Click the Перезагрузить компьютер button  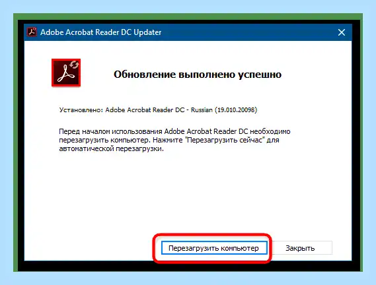point(214,248)
